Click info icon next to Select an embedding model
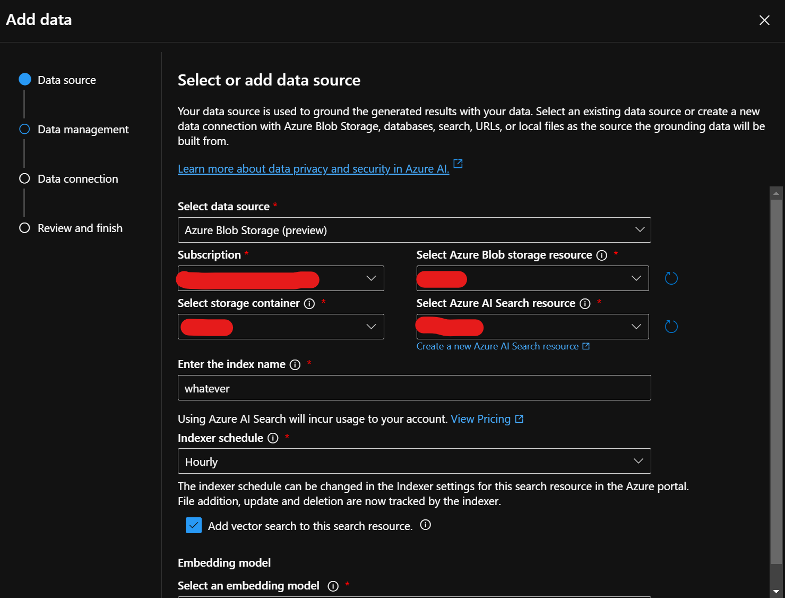This screenshot has width=785, height=598. (333, 586)
